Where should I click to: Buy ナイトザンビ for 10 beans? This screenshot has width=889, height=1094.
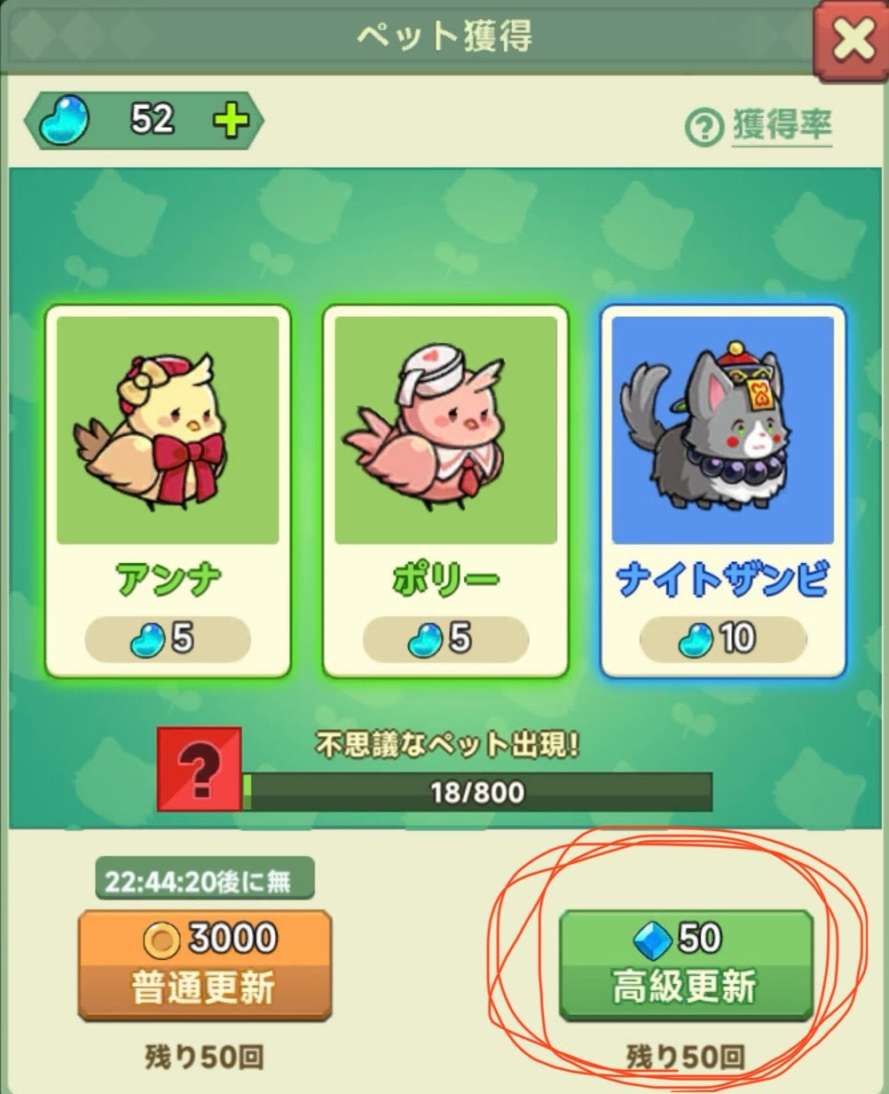tap(723, 639)
